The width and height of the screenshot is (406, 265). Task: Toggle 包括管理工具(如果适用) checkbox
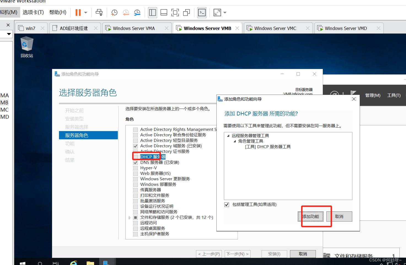click(x=227, y=205)
